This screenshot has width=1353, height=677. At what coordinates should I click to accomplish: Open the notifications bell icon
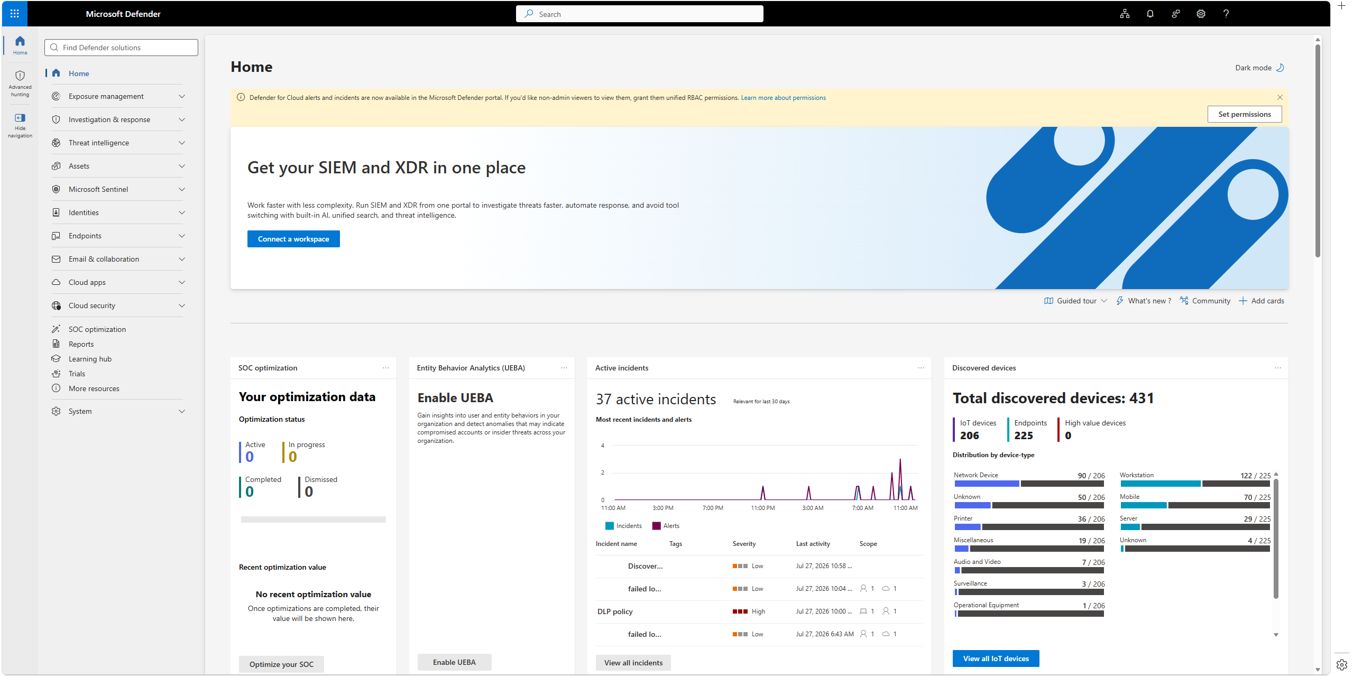(1150, 14)
